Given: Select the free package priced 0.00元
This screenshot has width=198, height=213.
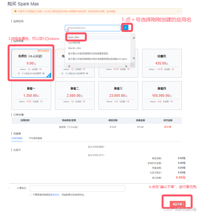Looking at the screenshot, I should 31,63.
